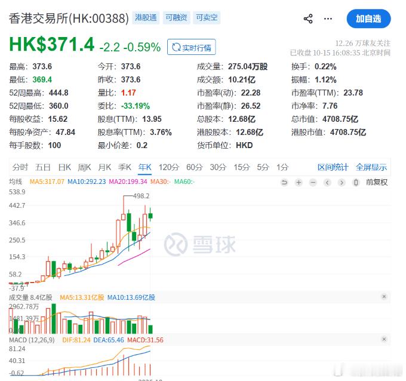Open the three-dot more options menu
This screenshot has height=381, width=406.
(x=328, y=19)
